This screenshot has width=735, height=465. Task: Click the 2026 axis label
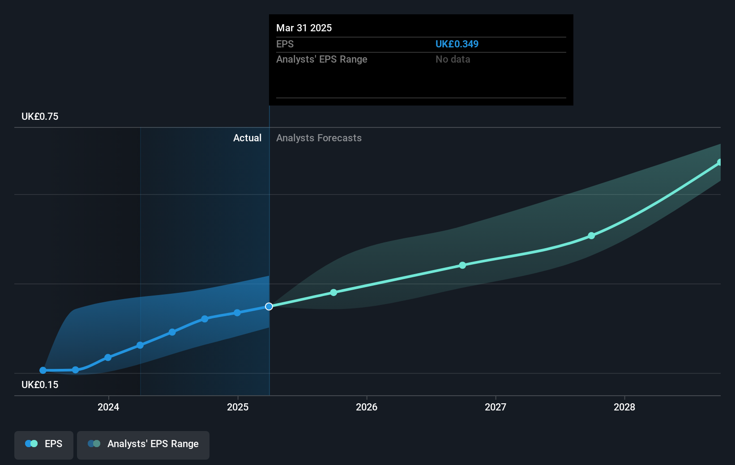[x=367, y=407]
